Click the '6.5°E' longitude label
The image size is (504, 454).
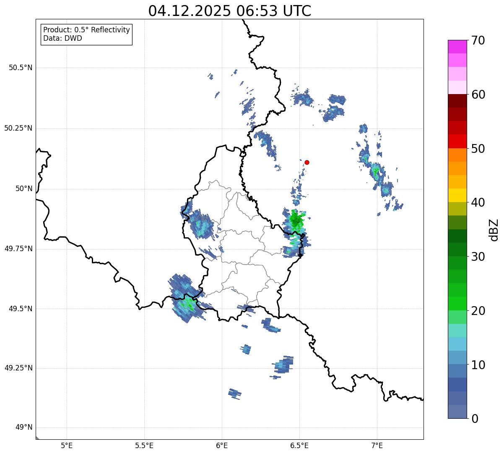pos(299,445)
